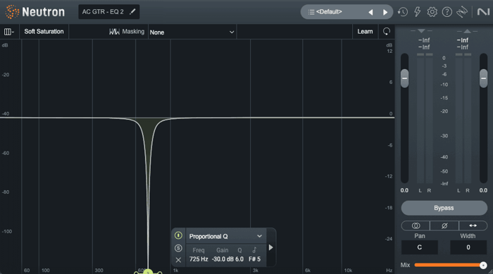Click the Width value field 0
Viewport: 493px width, 274px height.
468,247
